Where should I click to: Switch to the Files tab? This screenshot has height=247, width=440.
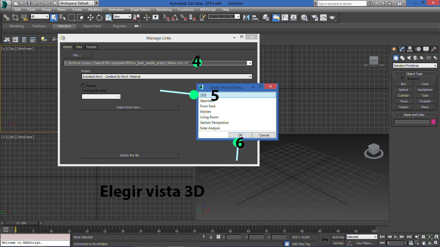click(79, 47)
